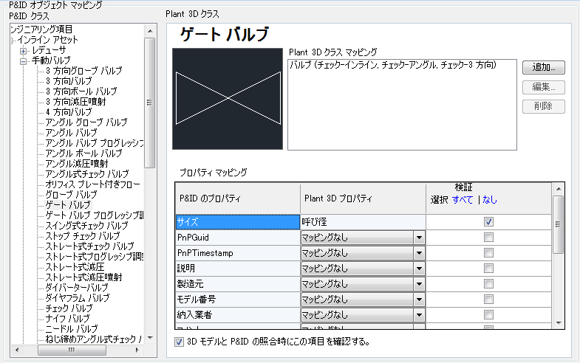The image size is (580, 363).
Task: Click the tree vertical scrollbar thumb
Action: click(x=149, y=103)
